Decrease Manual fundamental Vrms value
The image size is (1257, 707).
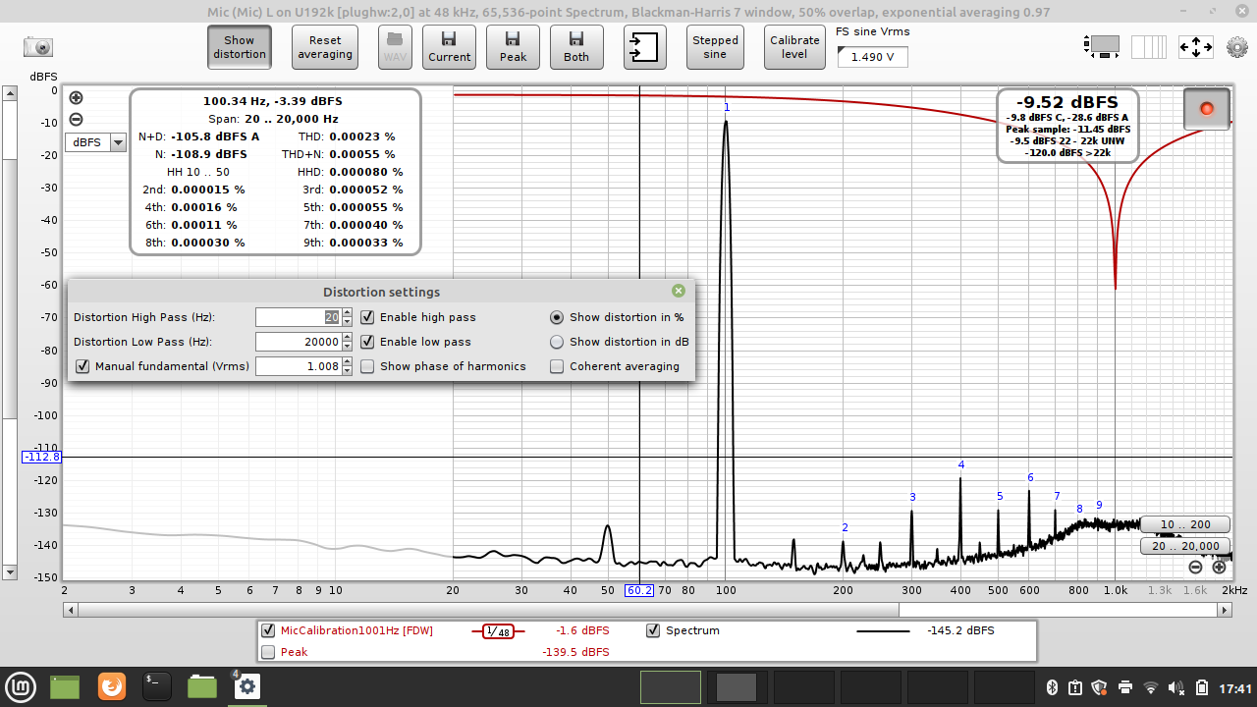click(347, 371)
